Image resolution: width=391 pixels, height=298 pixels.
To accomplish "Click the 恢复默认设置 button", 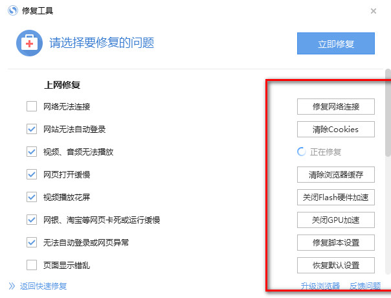I will [335, 266].
